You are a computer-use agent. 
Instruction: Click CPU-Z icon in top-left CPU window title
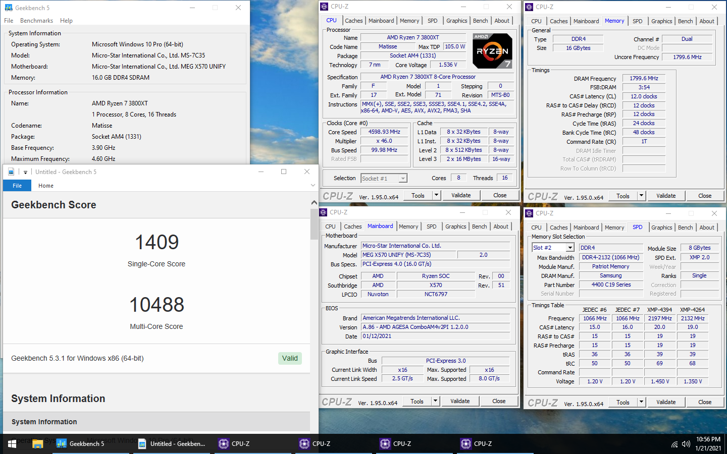tap(325, 7)
